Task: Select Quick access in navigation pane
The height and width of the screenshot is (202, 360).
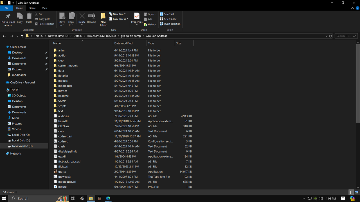Action: (18, 47)
